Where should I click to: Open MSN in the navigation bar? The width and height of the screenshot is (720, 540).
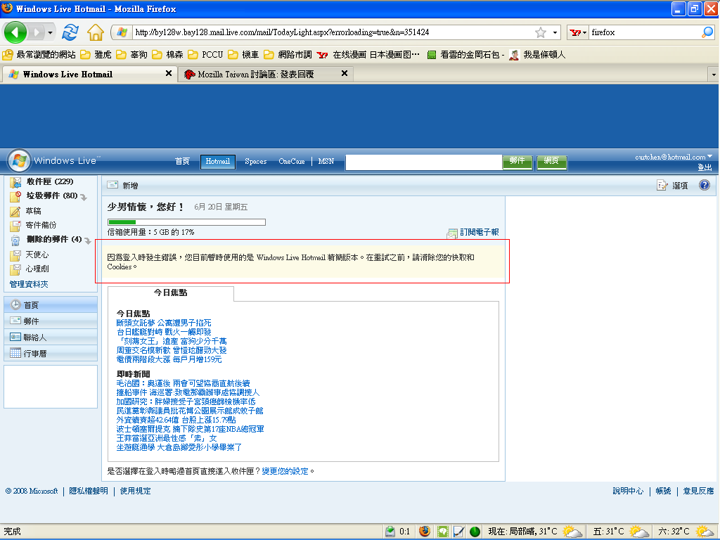coord(326,161)
